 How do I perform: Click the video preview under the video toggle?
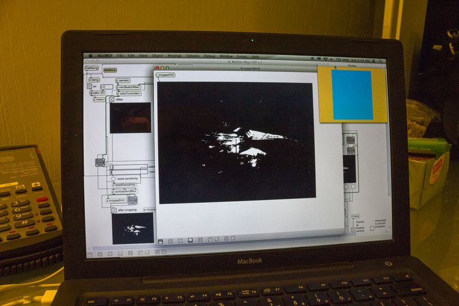(x=131, y=118)
